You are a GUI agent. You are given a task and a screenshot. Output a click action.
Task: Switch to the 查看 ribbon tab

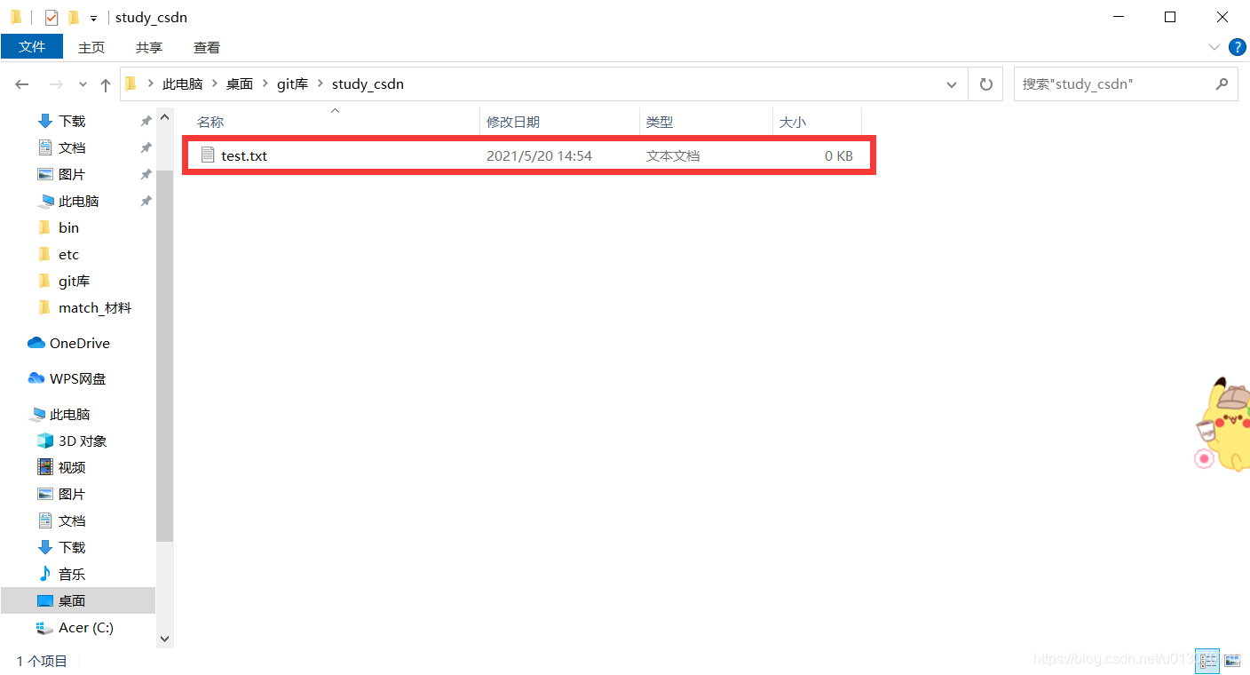click(207, 47)
